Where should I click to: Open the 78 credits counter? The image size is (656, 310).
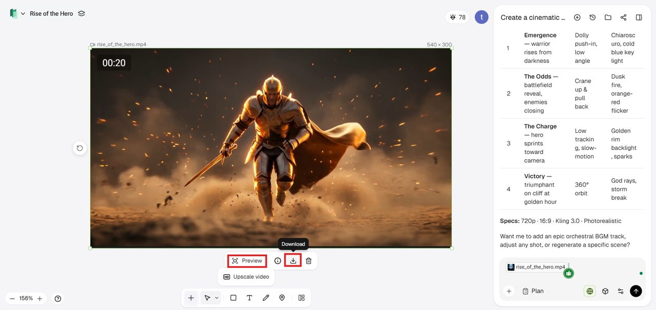point(457,17)
